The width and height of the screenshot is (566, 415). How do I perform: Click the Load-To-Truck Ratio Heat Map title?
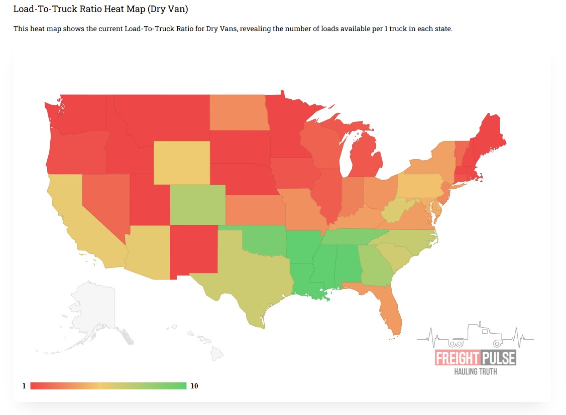[101, 10]
